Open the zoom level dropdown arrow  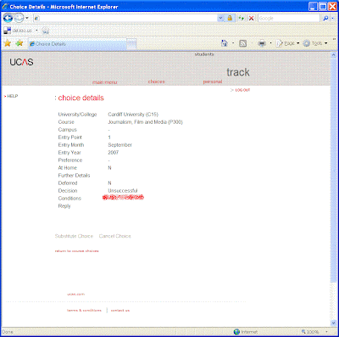pyautogui.click(x=327, y=332)
